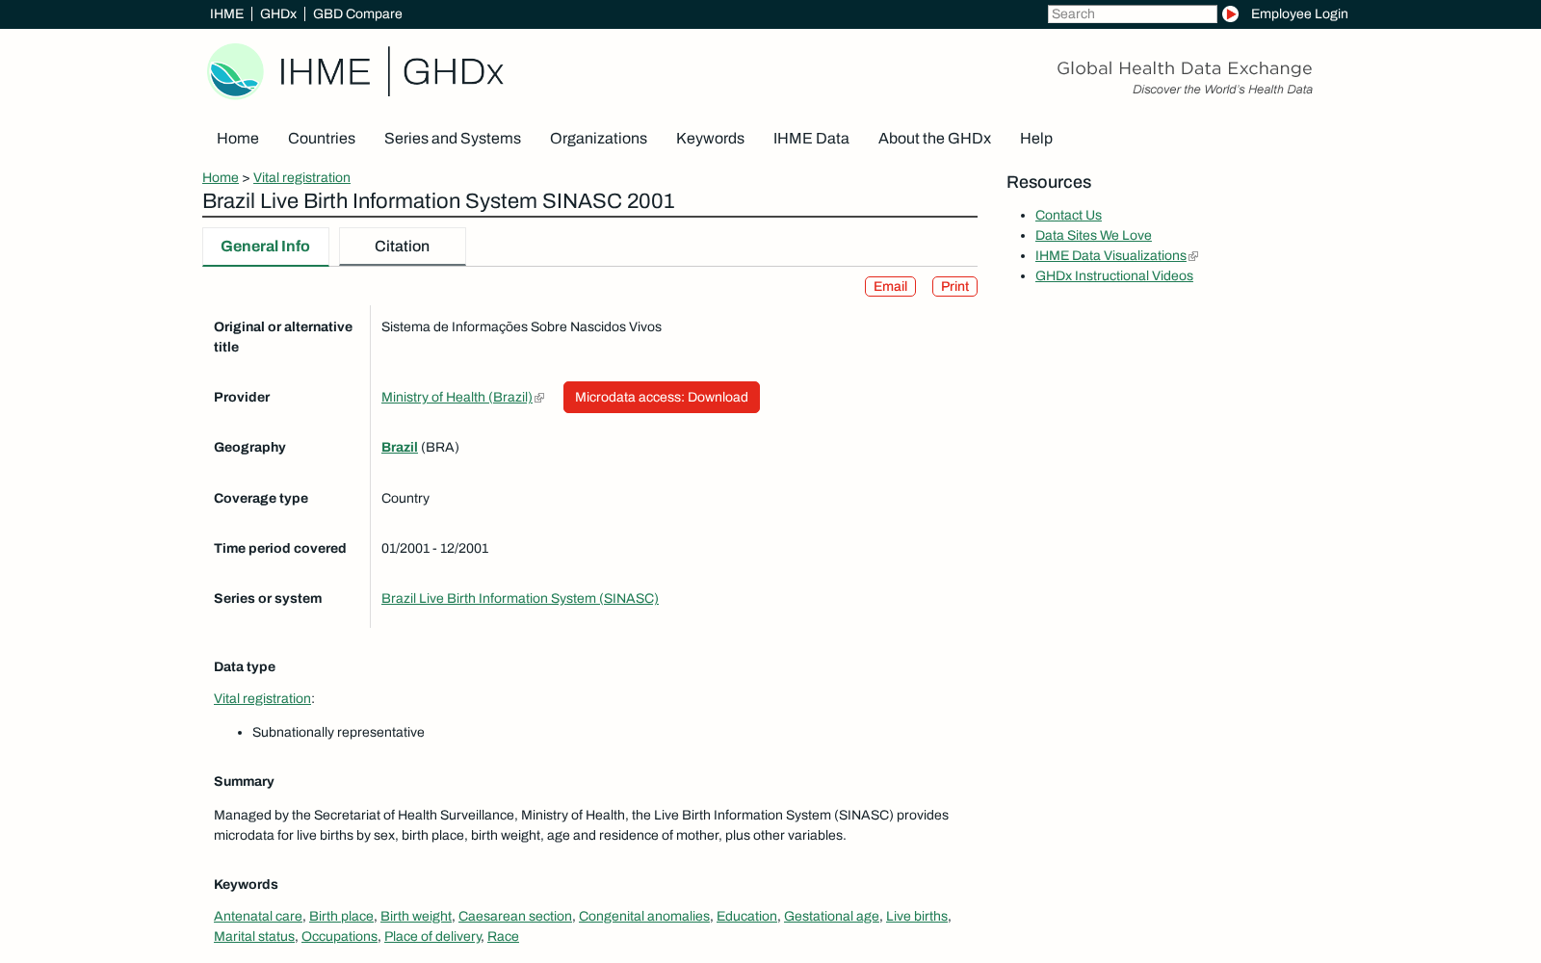Click the Email button
1541x963 pixels.
tap(890, 287)
